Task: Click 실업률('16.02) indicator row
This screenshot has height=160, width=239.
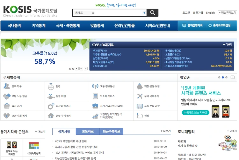Action: pos(126,58)
